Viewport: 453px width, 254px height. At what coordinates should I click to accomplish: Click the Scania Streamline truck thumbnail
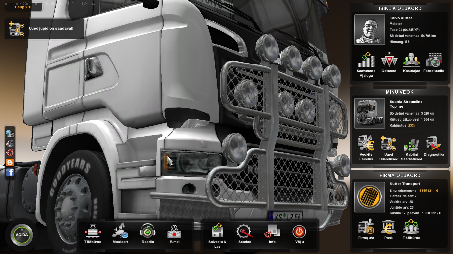click(x=370, y=113)
